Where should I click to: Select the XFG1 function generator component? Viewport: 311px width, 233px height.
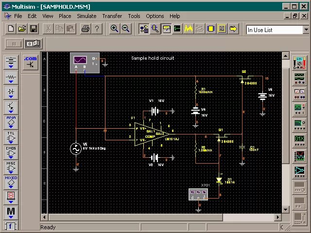198,194
